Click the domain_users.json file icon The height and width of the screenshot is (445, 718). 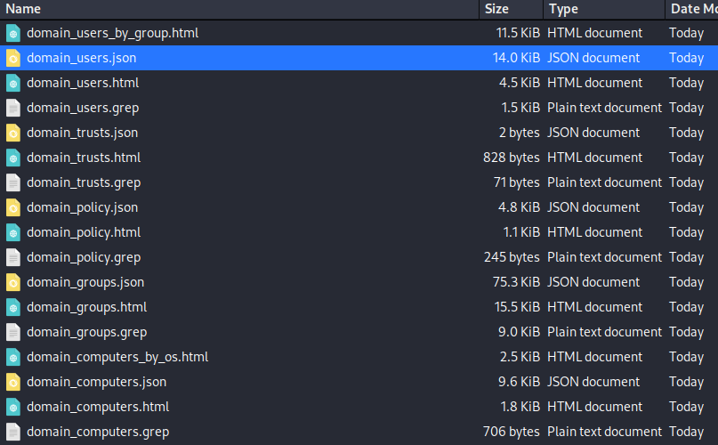pos(12,58)
